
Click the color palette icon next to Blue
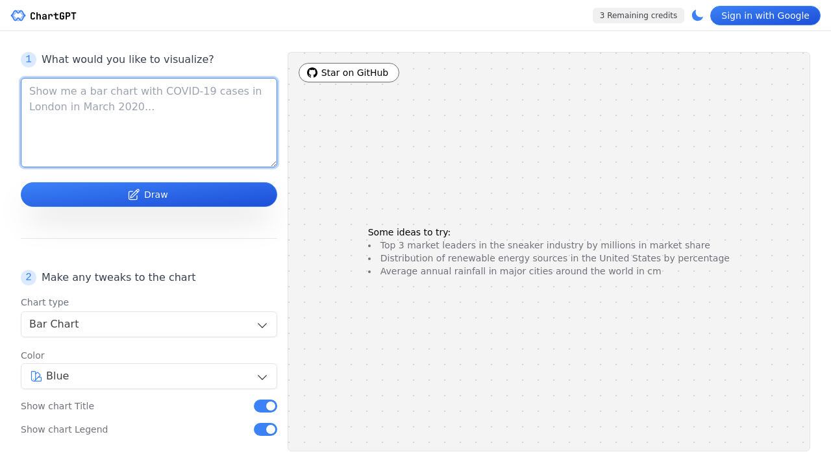tap(36, 376)
